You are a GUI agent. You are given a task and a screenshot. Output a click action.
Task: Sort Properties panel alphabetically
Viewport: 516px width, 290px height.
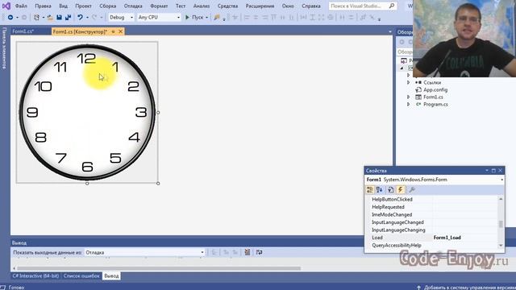tap(380, 189)
